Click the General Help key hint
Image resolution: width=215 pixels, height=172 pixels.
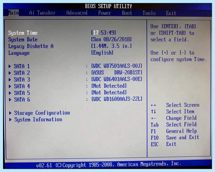point(181,131)
